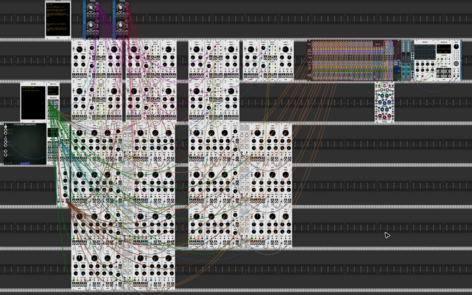This screenshot has width=472, height=295.
Task: Open the driver selector on AUDIO-8 display
Action: pyautogui.click(x=444, y=46)
